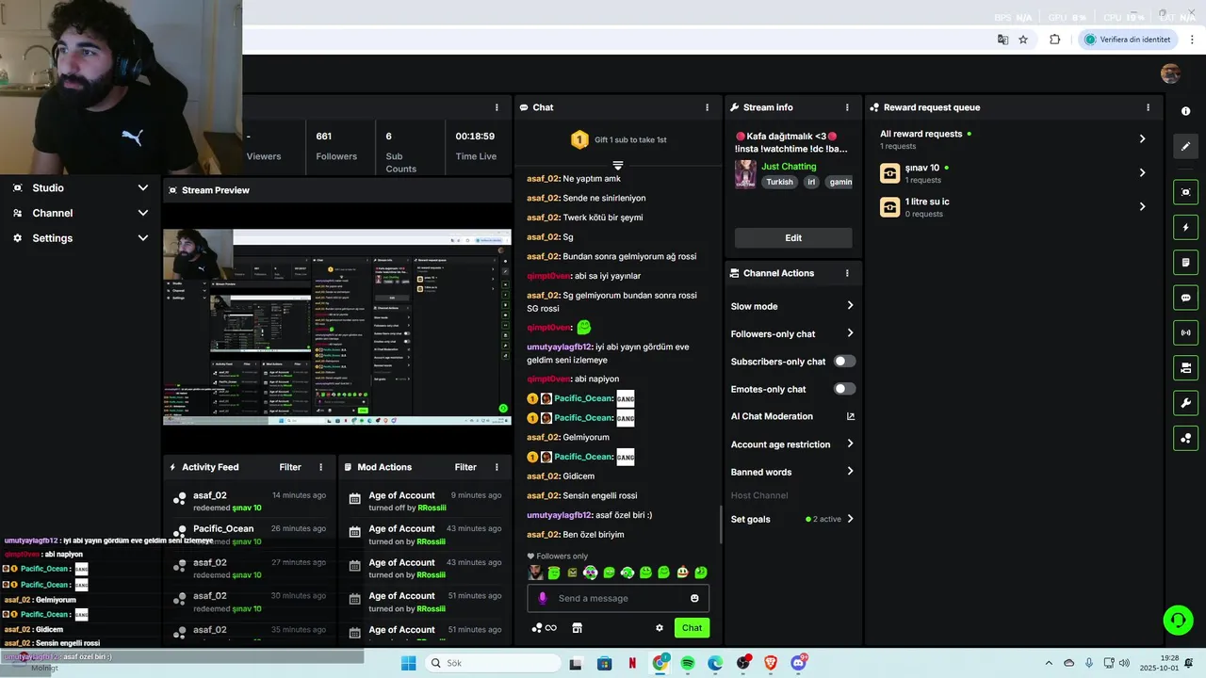Click the Edit stream info button

click(793, 238)
